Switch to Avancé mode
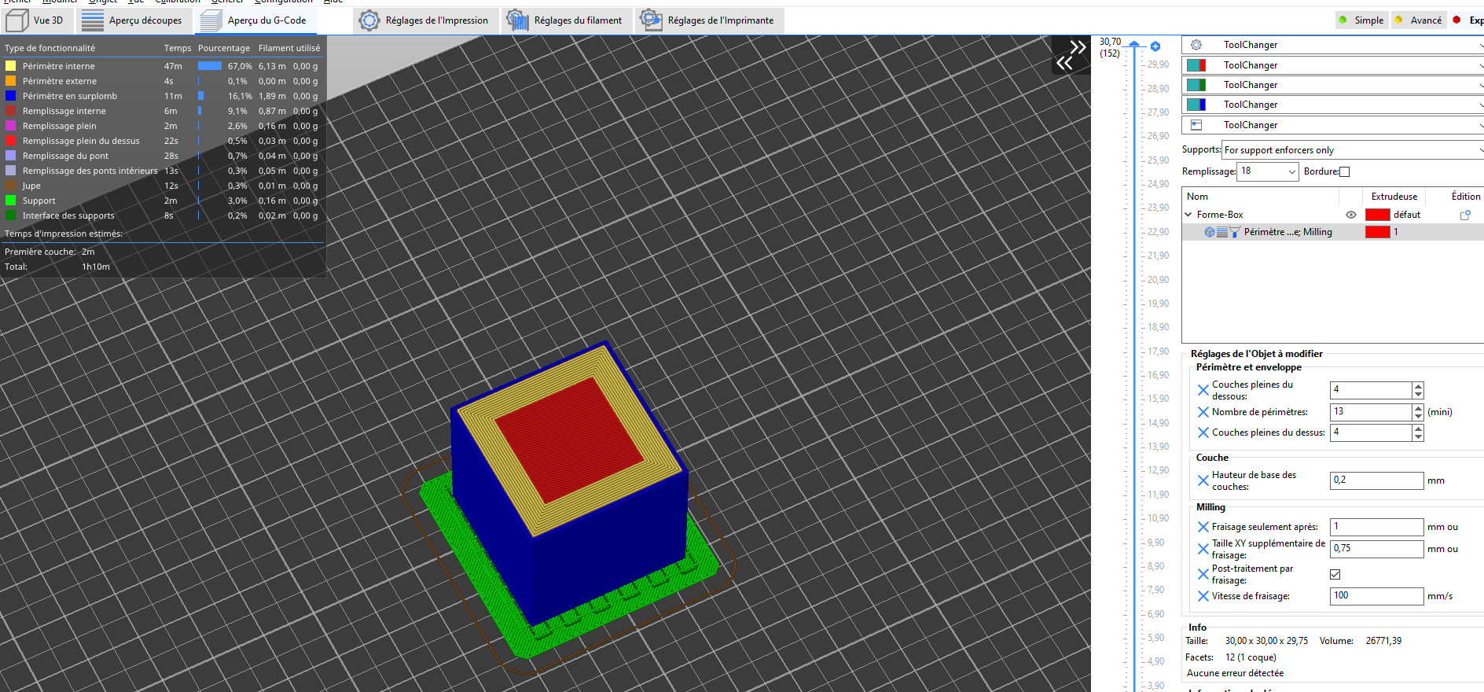Image resolution: width=1484 pixels, height=692 pixels. [1419, 20]
